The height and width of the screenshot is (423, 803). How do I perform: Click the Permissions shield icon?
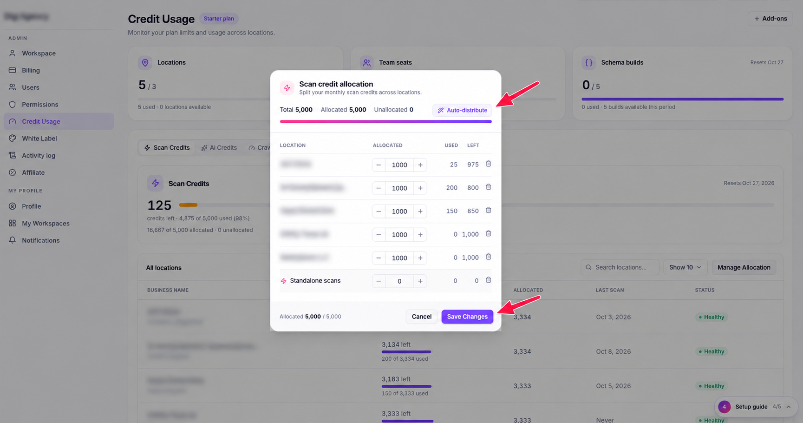click(x=13, y=105)
